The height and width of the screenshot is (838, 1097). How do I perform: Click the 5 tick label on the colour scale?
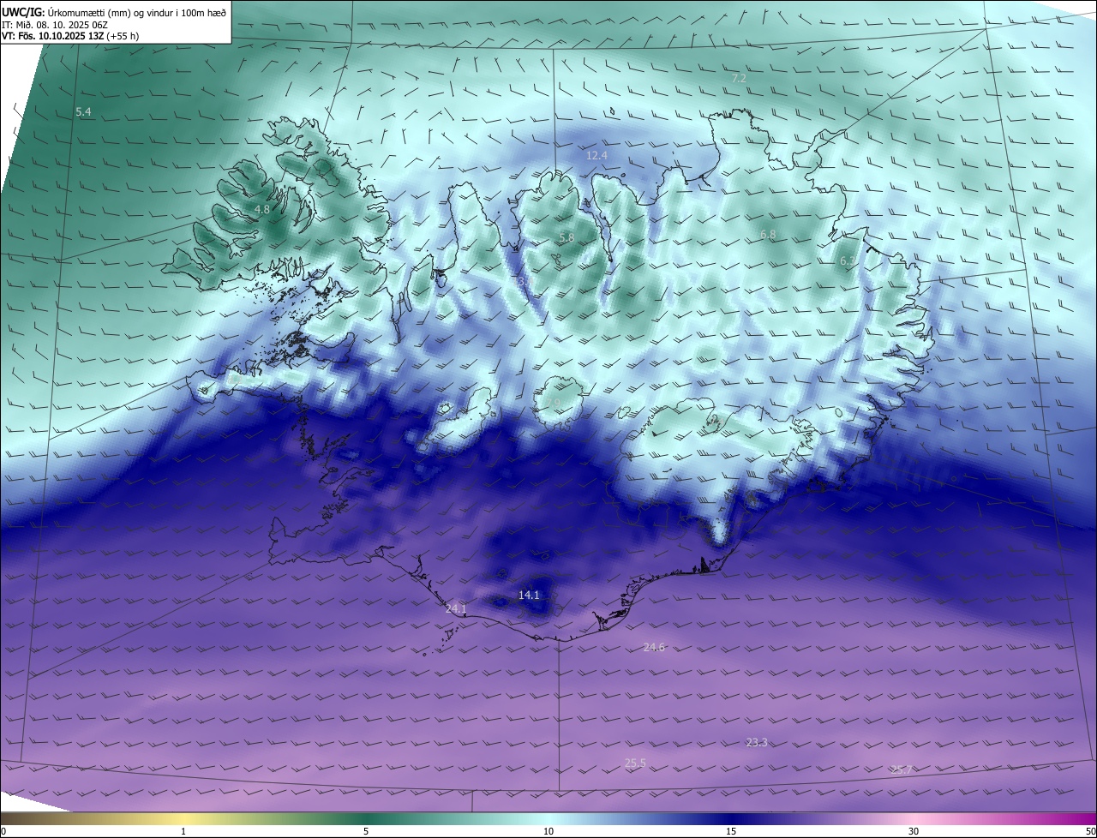click(366, 831)
